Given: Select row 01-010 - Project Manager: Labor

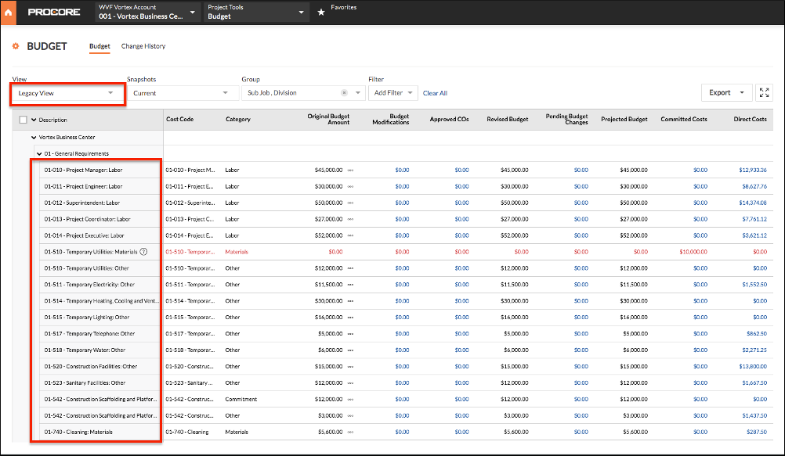Looking at the screenshot, I should click(x=83, y=171).
